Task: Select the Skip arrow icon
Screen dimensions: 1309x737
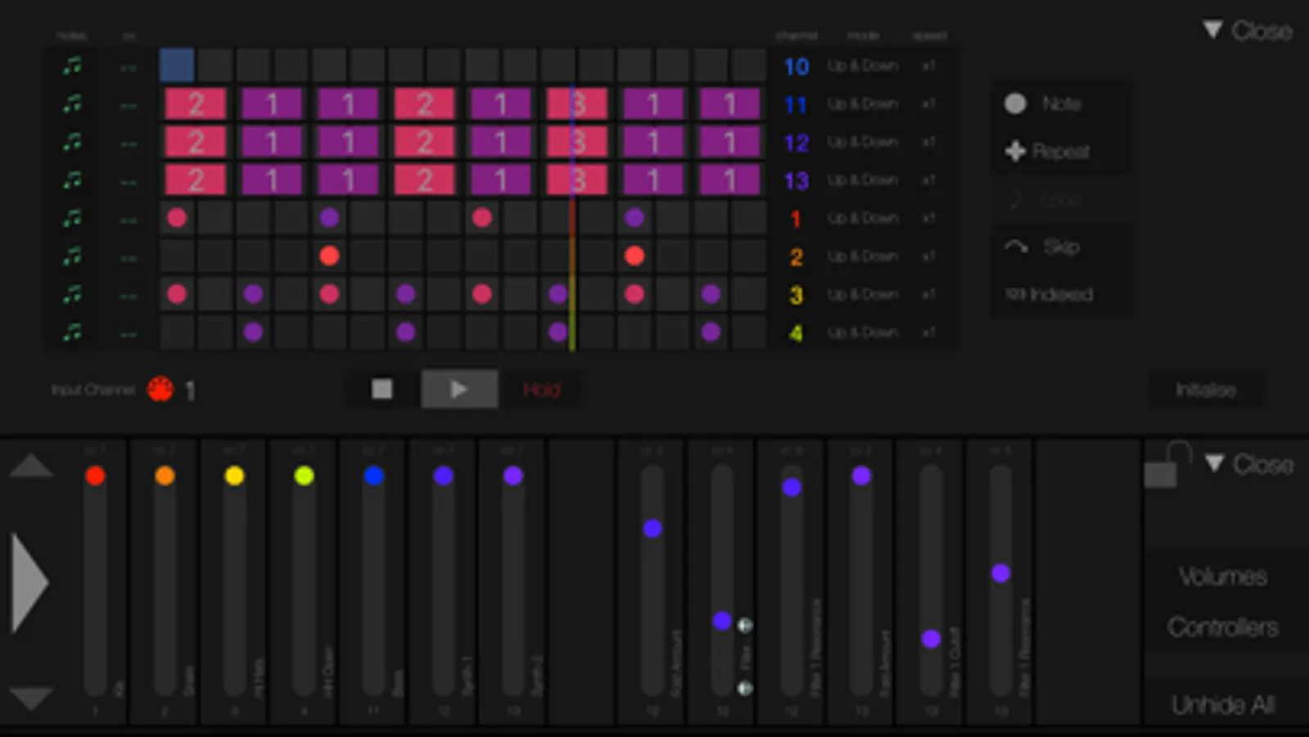Action: pos(1016,246)
